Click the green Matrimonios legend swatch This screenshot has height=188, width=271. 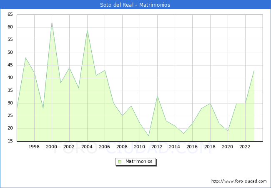[x=120, y=162]
